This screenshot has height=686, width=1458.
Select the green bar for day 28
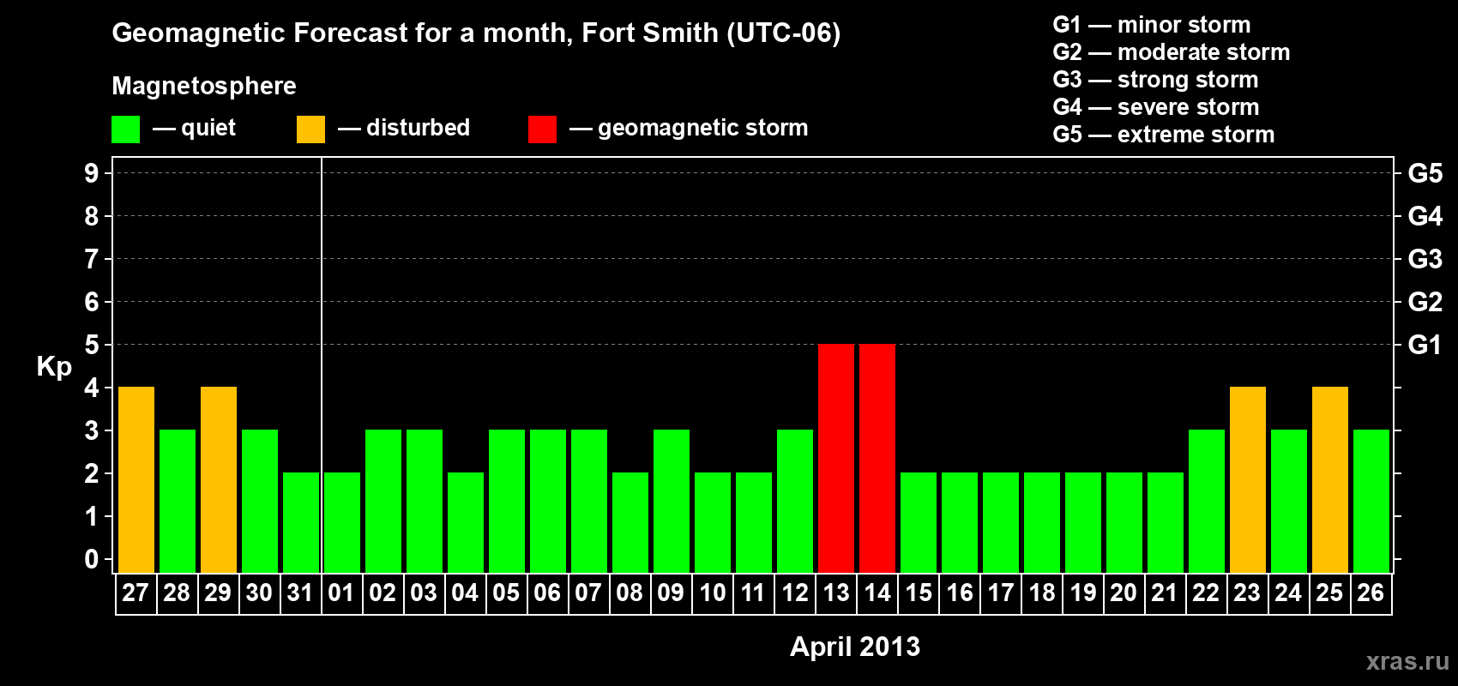pos(178,501)
